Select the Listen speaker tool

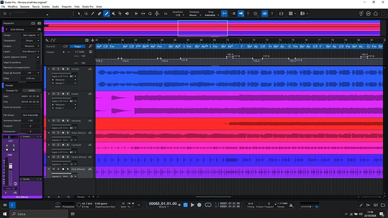[x=127, y=13]
